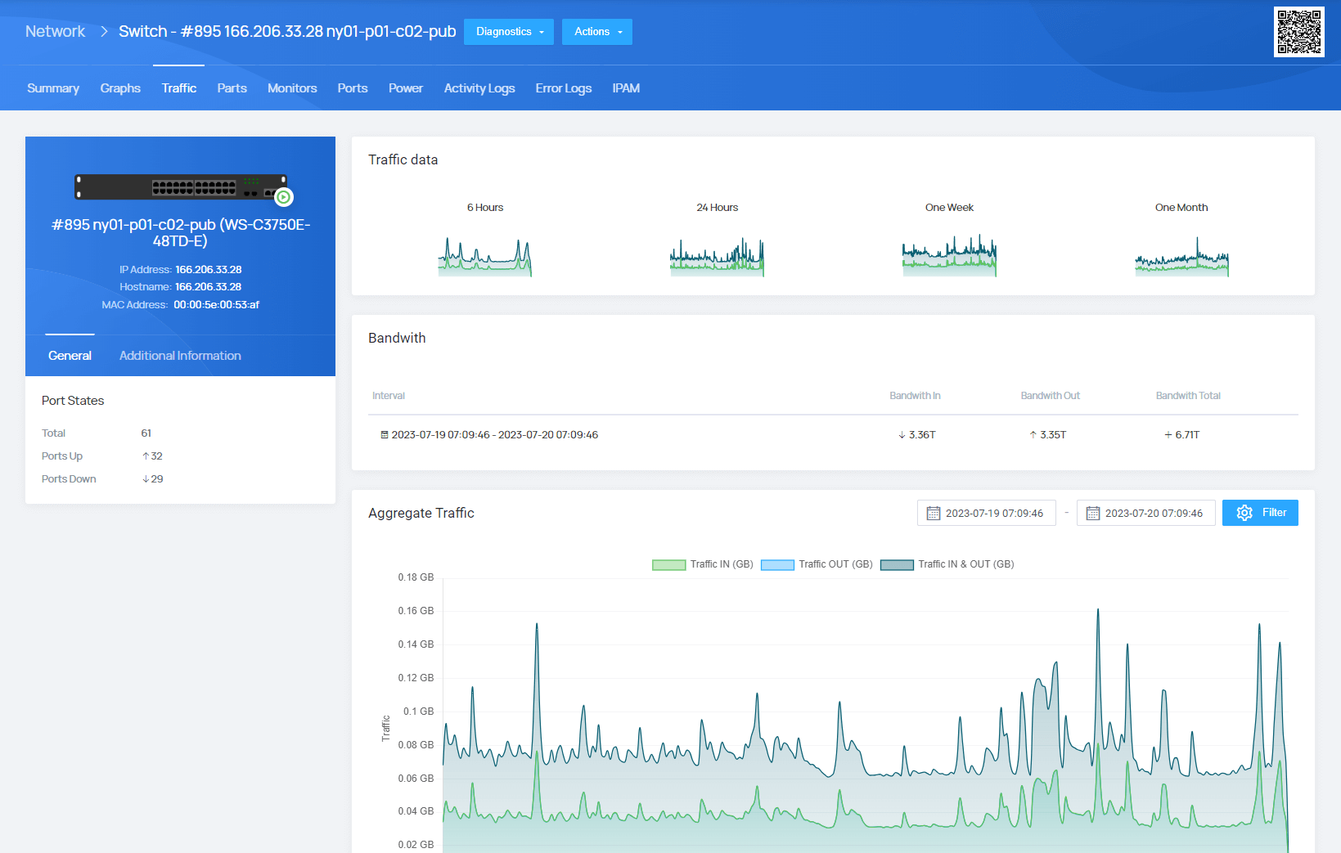1341x853 pixels.
Task: Click the switch device image
Action: pyautogui.click(x=181, y=186)
